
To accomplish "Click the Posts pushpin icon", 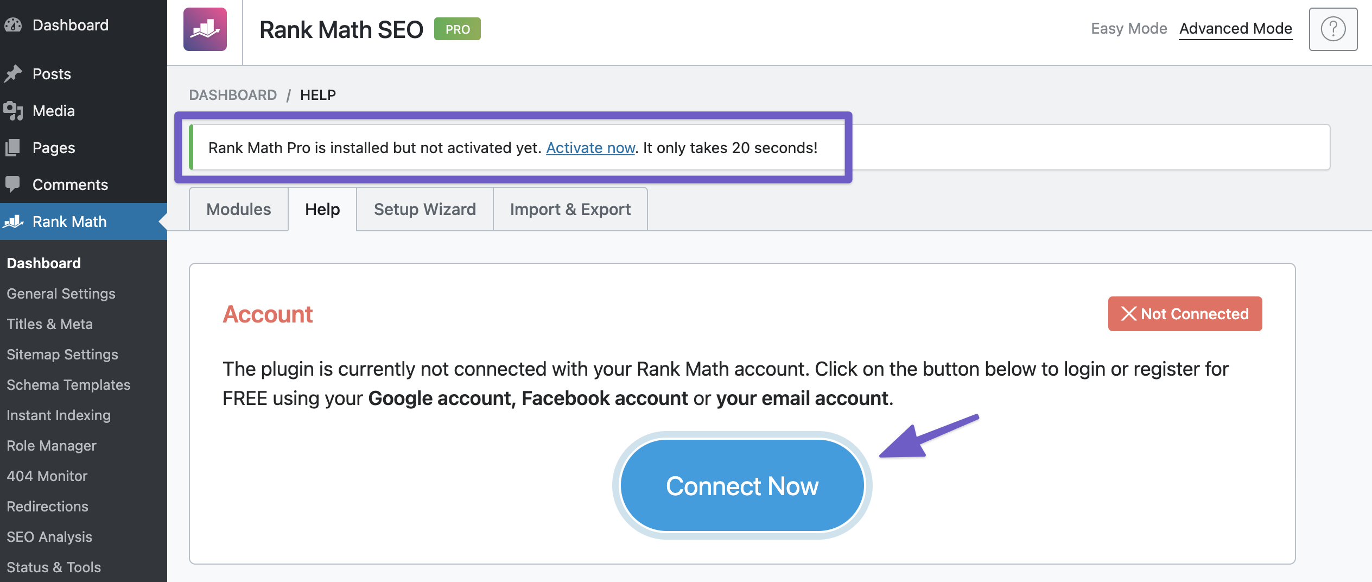I will (13, 74).
